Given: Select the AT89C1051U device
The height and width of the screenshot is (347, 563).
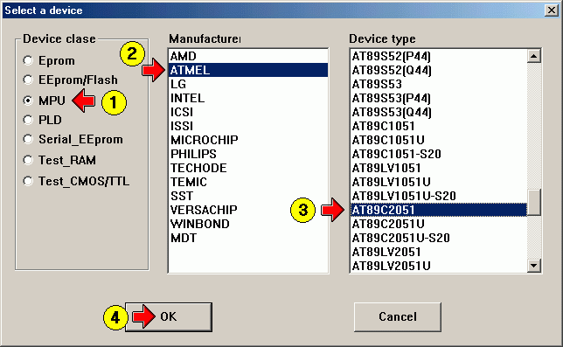Looking at the screenshot, I should [x=438, y=140].
